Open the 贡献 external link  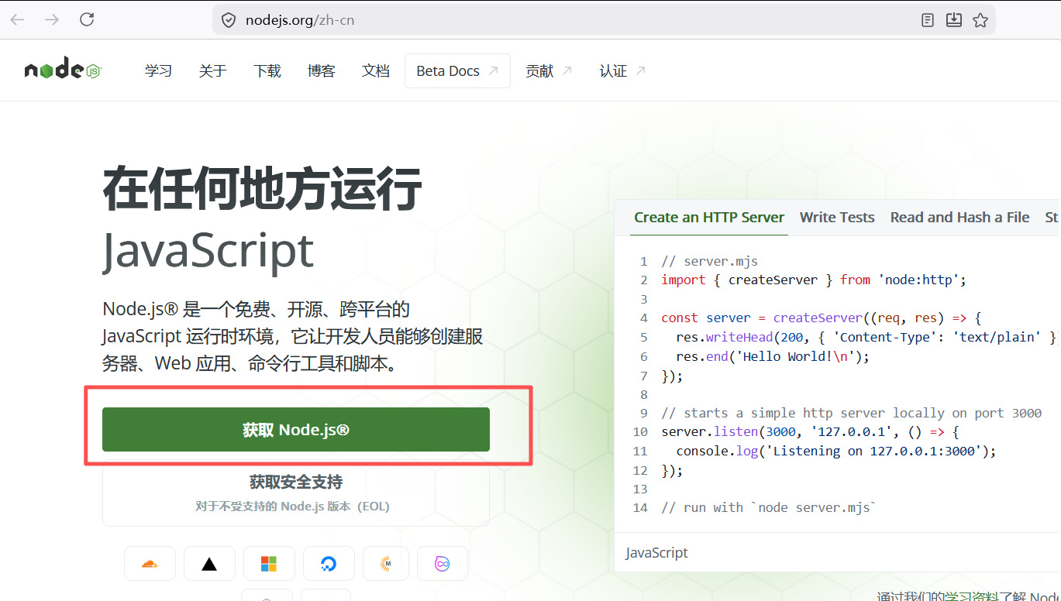click(549, 71)
